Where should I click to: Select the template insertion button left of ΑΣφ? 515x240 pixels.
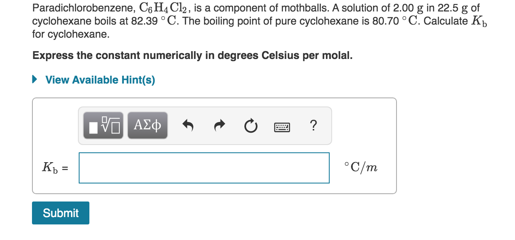point(103,125)
